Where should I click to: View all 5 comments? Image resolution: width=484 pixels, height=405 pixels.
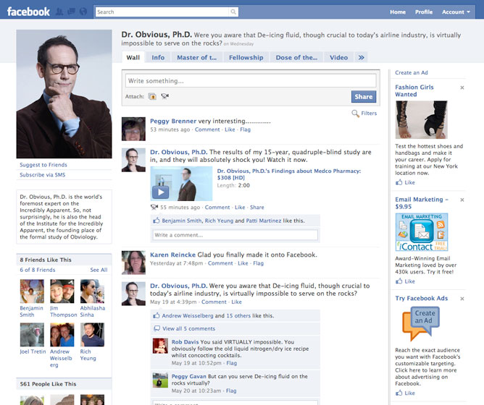click(188, 328)
